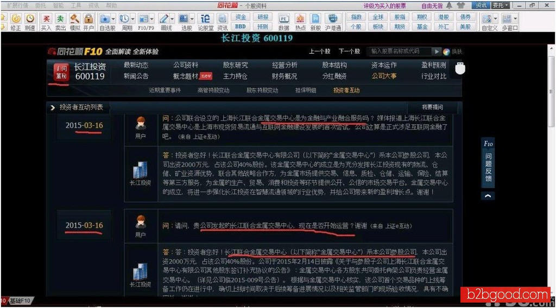
Task: Expand the 周期 dropdown arrow
Action: point(132,19)
